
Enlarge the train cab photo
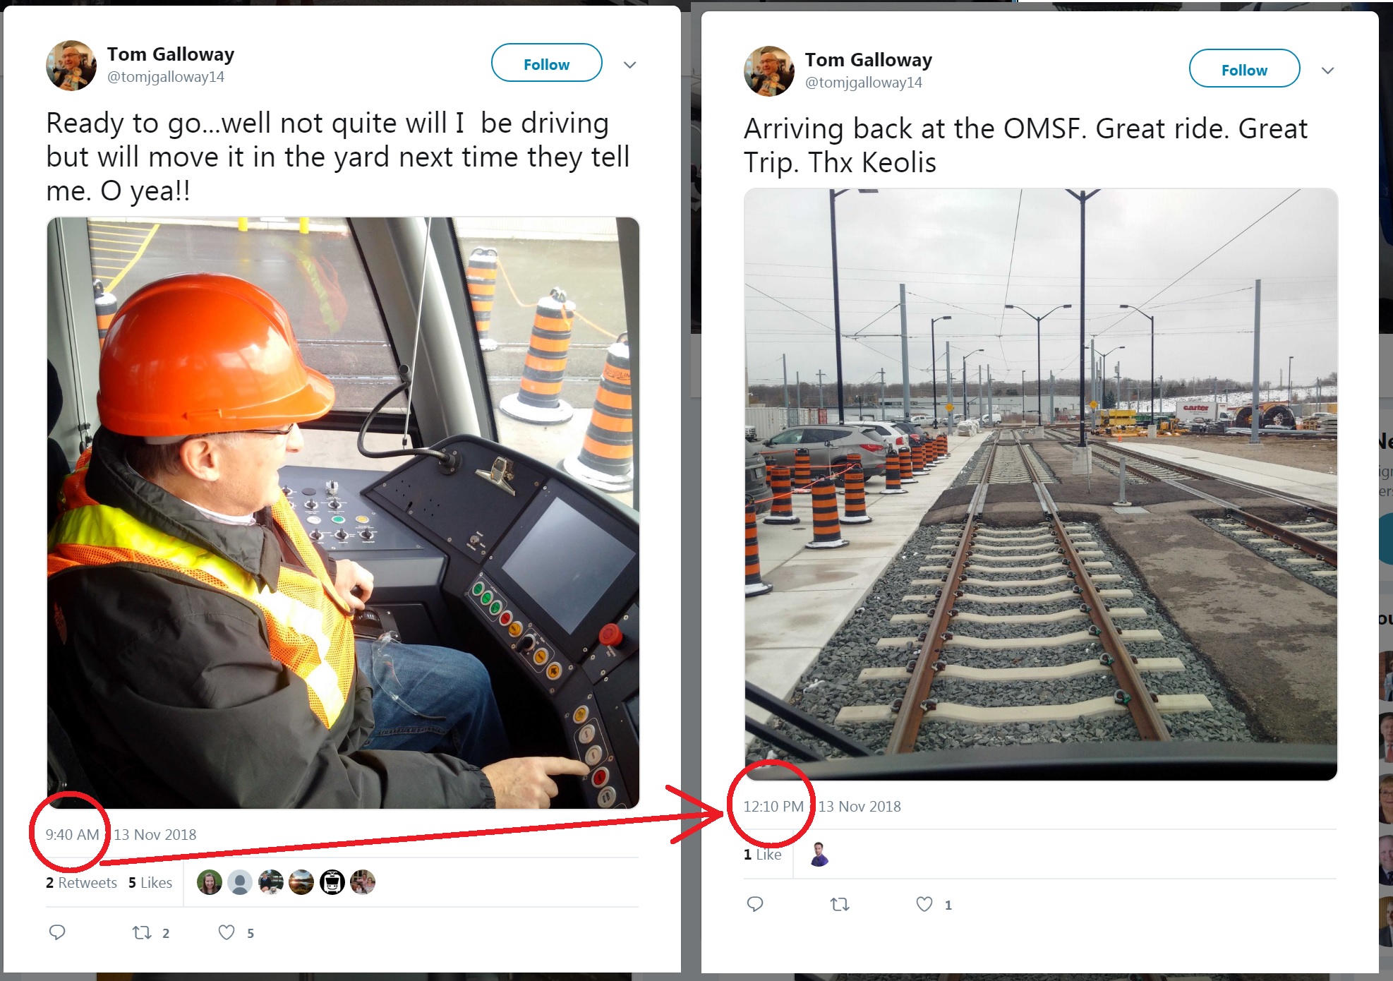click(343, 512)
